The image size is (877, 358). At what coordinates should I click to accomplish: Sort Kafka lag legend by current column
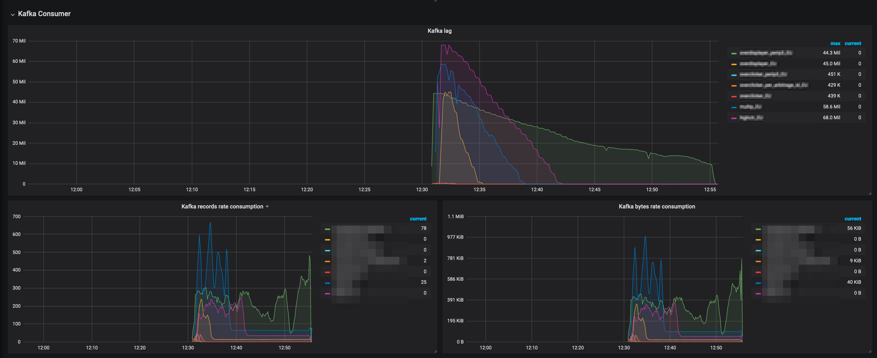pyautogui.click(x=853, y=44)
